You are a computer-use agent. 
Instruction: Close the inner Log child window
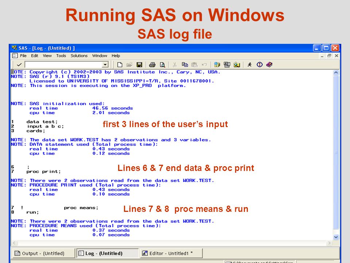click(337, 56)
